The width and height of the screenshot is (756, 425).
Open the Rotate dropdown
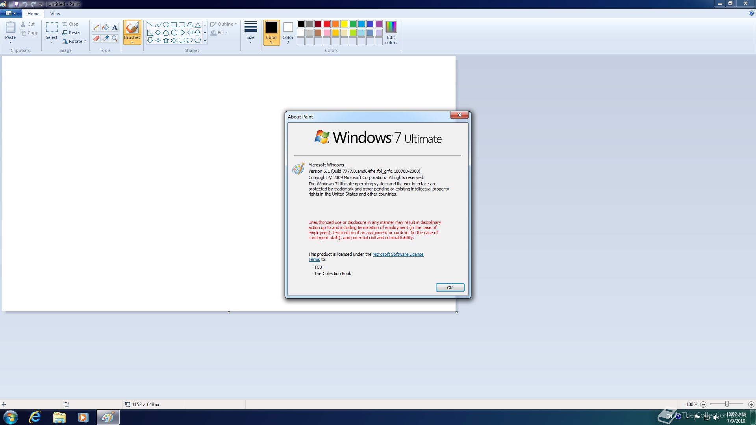(x=74, y=41)
